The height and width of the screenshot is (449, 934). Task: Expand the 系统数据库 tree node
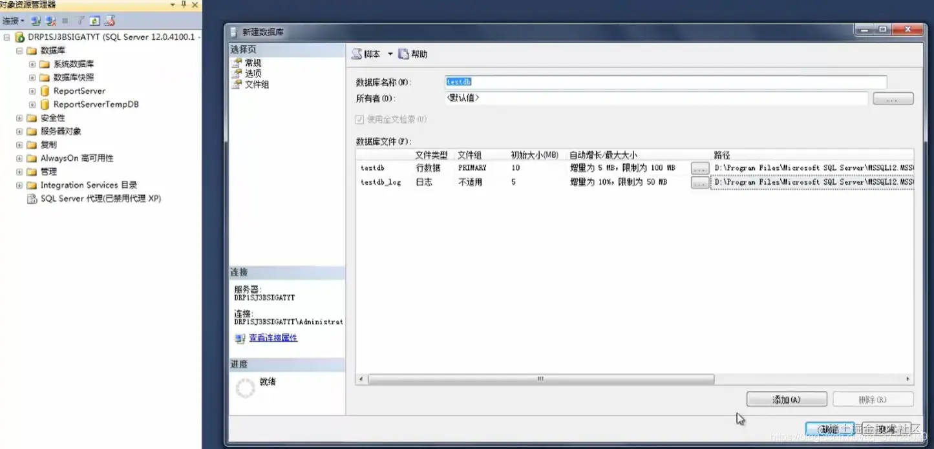[32, 64]
